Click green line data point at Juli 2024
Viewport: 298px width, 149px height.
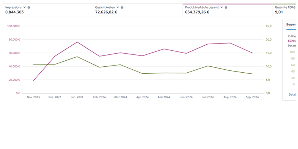tap(208, 66)
